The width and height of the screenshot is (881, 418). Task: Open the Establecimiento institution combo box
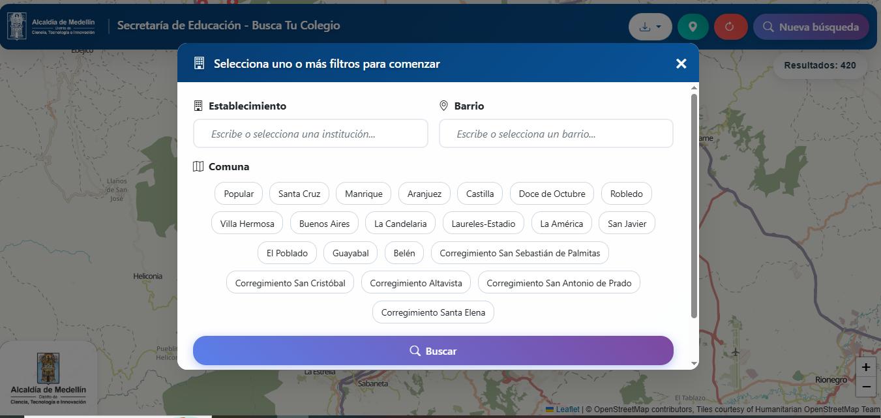310,134
